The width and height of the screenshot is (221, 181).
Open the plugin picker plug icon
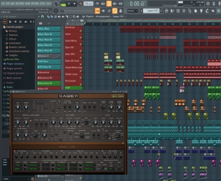pos(201,11)
